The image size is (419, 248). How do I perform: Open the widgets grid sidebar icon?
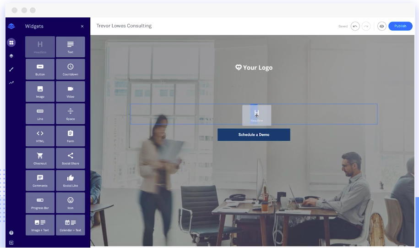[11, 43]
